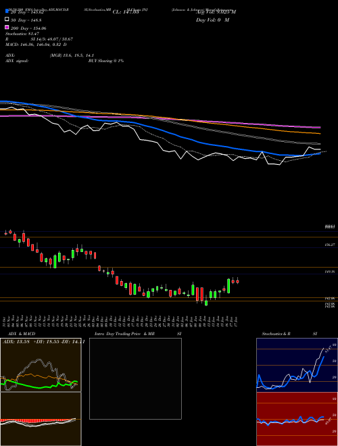This screenshot has width=338, height=446.
Task: Click the 'ADX & MACD' panel title
Action: click(22, 334)
